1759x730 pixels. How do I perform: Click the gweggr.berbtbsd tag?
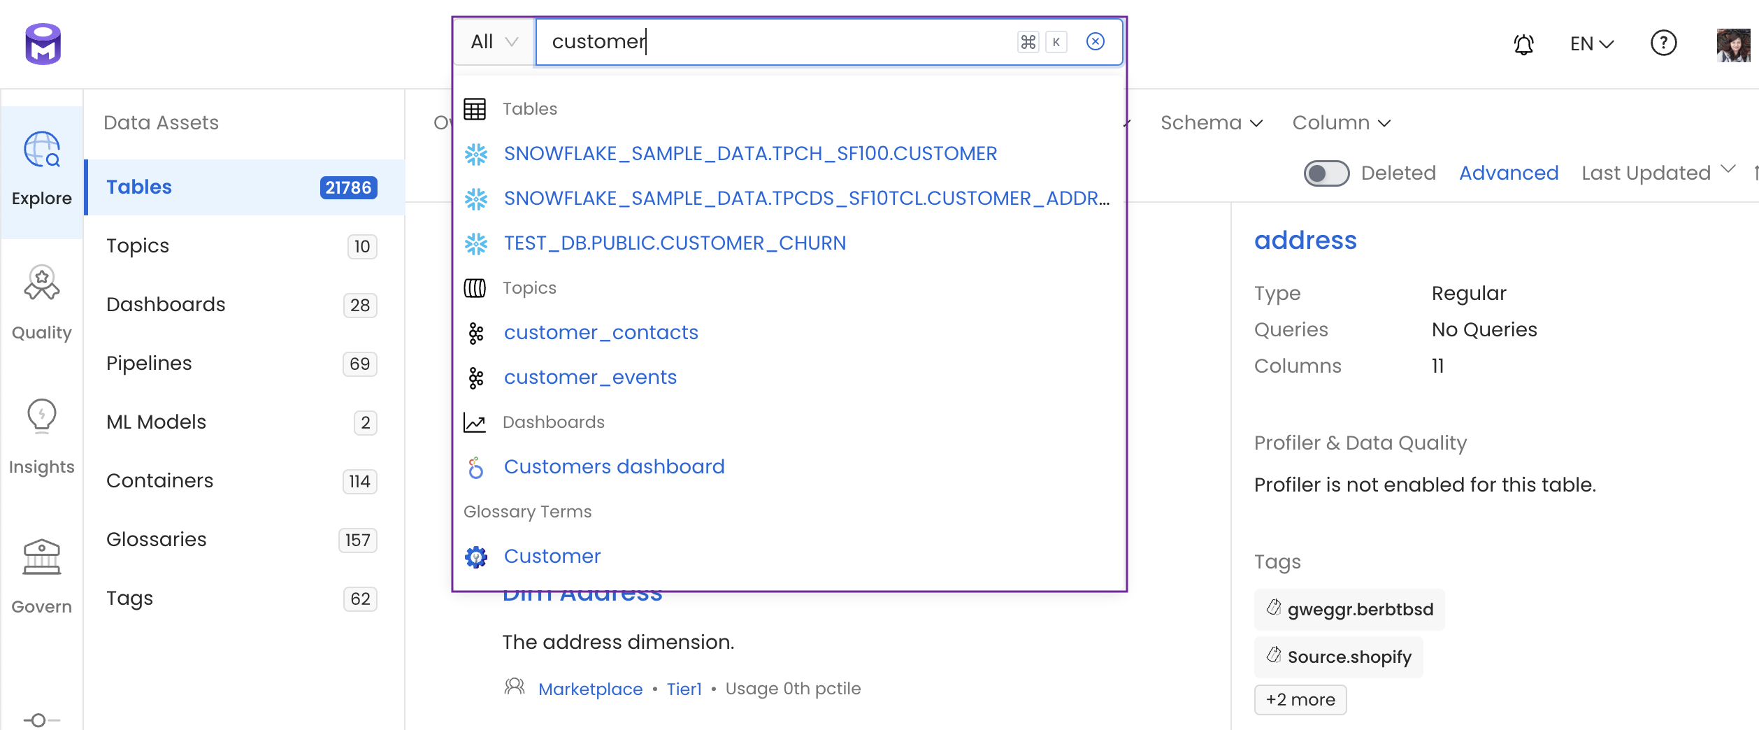tap(1349, 609)
